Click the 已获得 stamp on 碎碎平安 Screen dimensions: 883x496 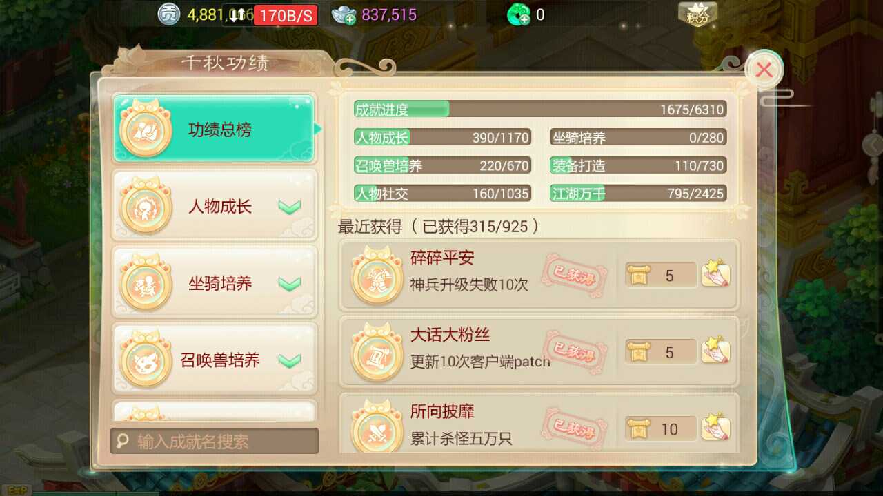point(574,274)
